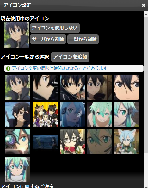Click the currently used icon preview
The image size is (148, 188).
tap(17, 35)
